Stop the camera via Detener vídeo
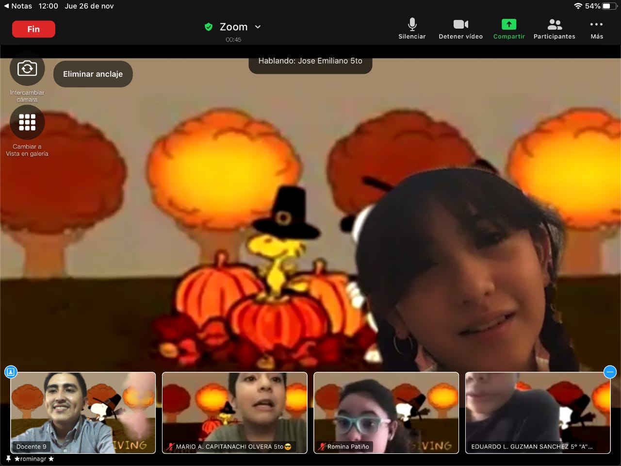 coord(460,29)
